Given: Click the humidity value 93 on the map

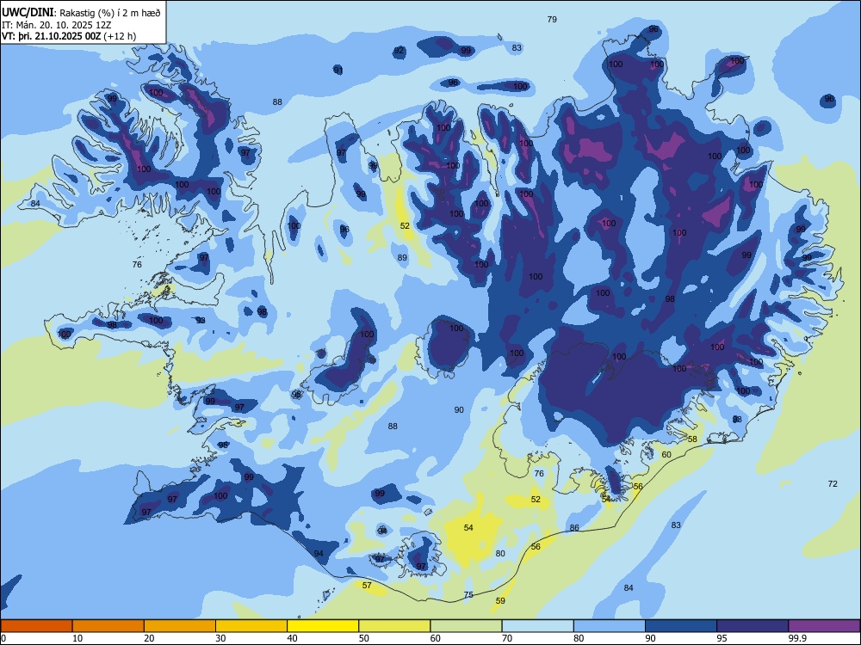Looking at the screenshot, I should click(201, 320).
